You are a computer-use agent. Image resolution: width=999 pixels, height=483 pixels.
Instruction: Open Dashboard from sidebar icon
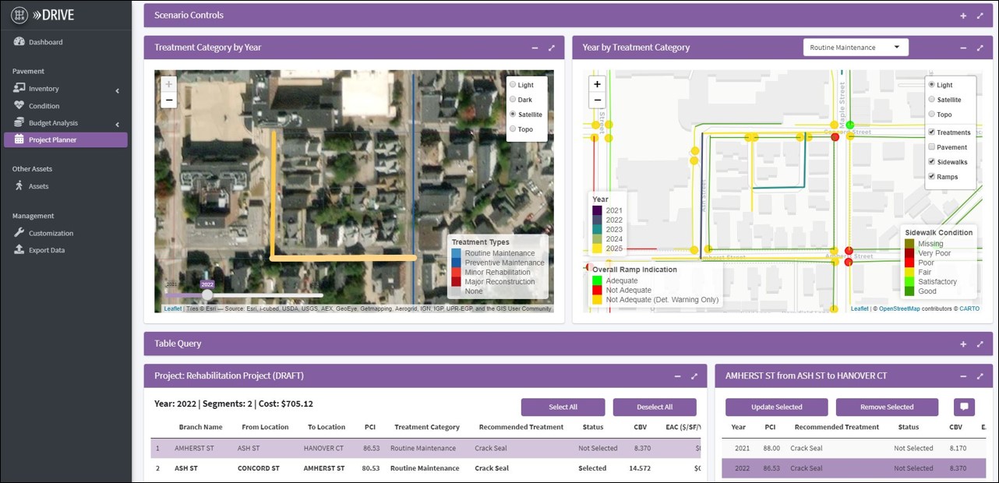coord(19,42)
